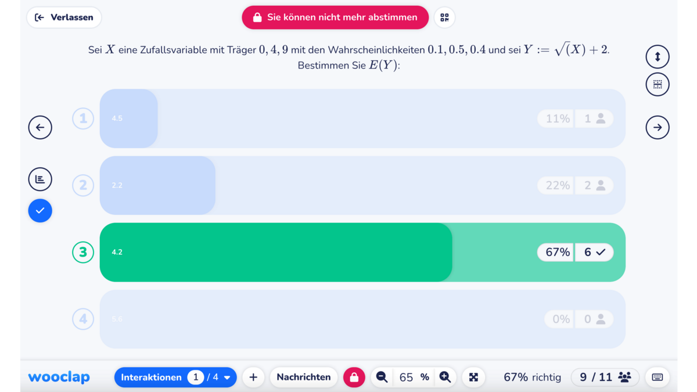Click the QR code icon
Image resolution: width=697 pixels, height=392 pixels.
pyautogui.click(x=444, y=17)
